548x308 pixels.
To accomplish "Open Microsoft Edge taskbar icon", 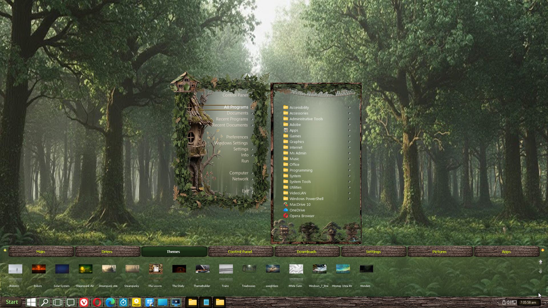I will coord(110,302).
